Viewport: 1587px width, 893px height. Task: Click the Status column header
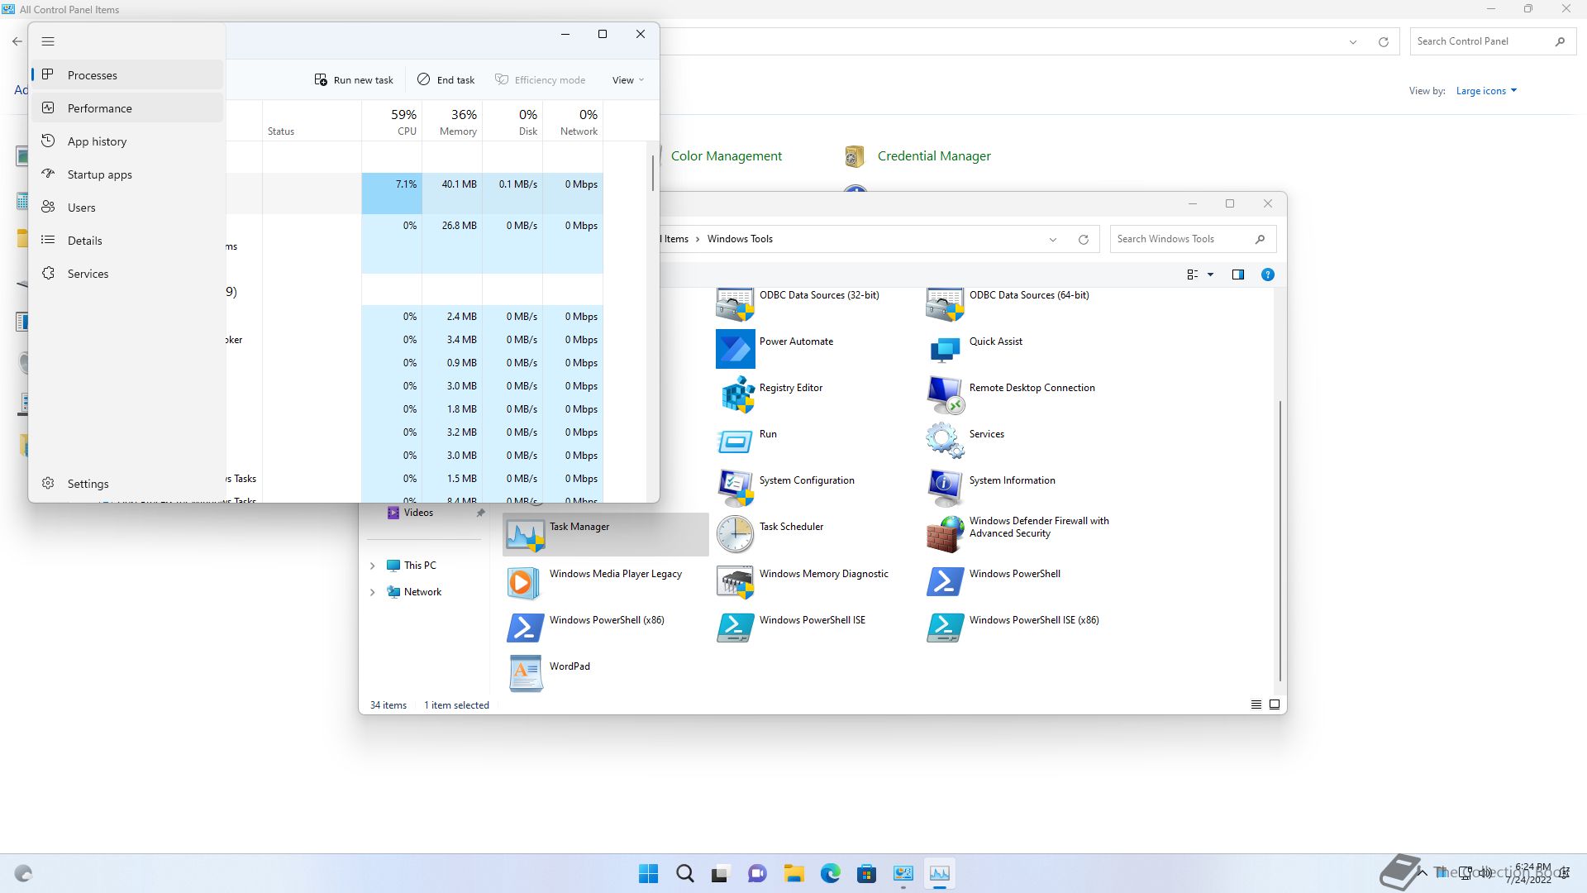pyautogui.click(x=312, y=121)
